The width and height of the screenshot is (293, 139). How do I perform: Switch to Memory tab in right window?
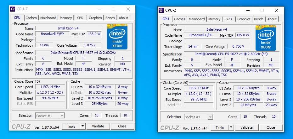tap(214, 19)
